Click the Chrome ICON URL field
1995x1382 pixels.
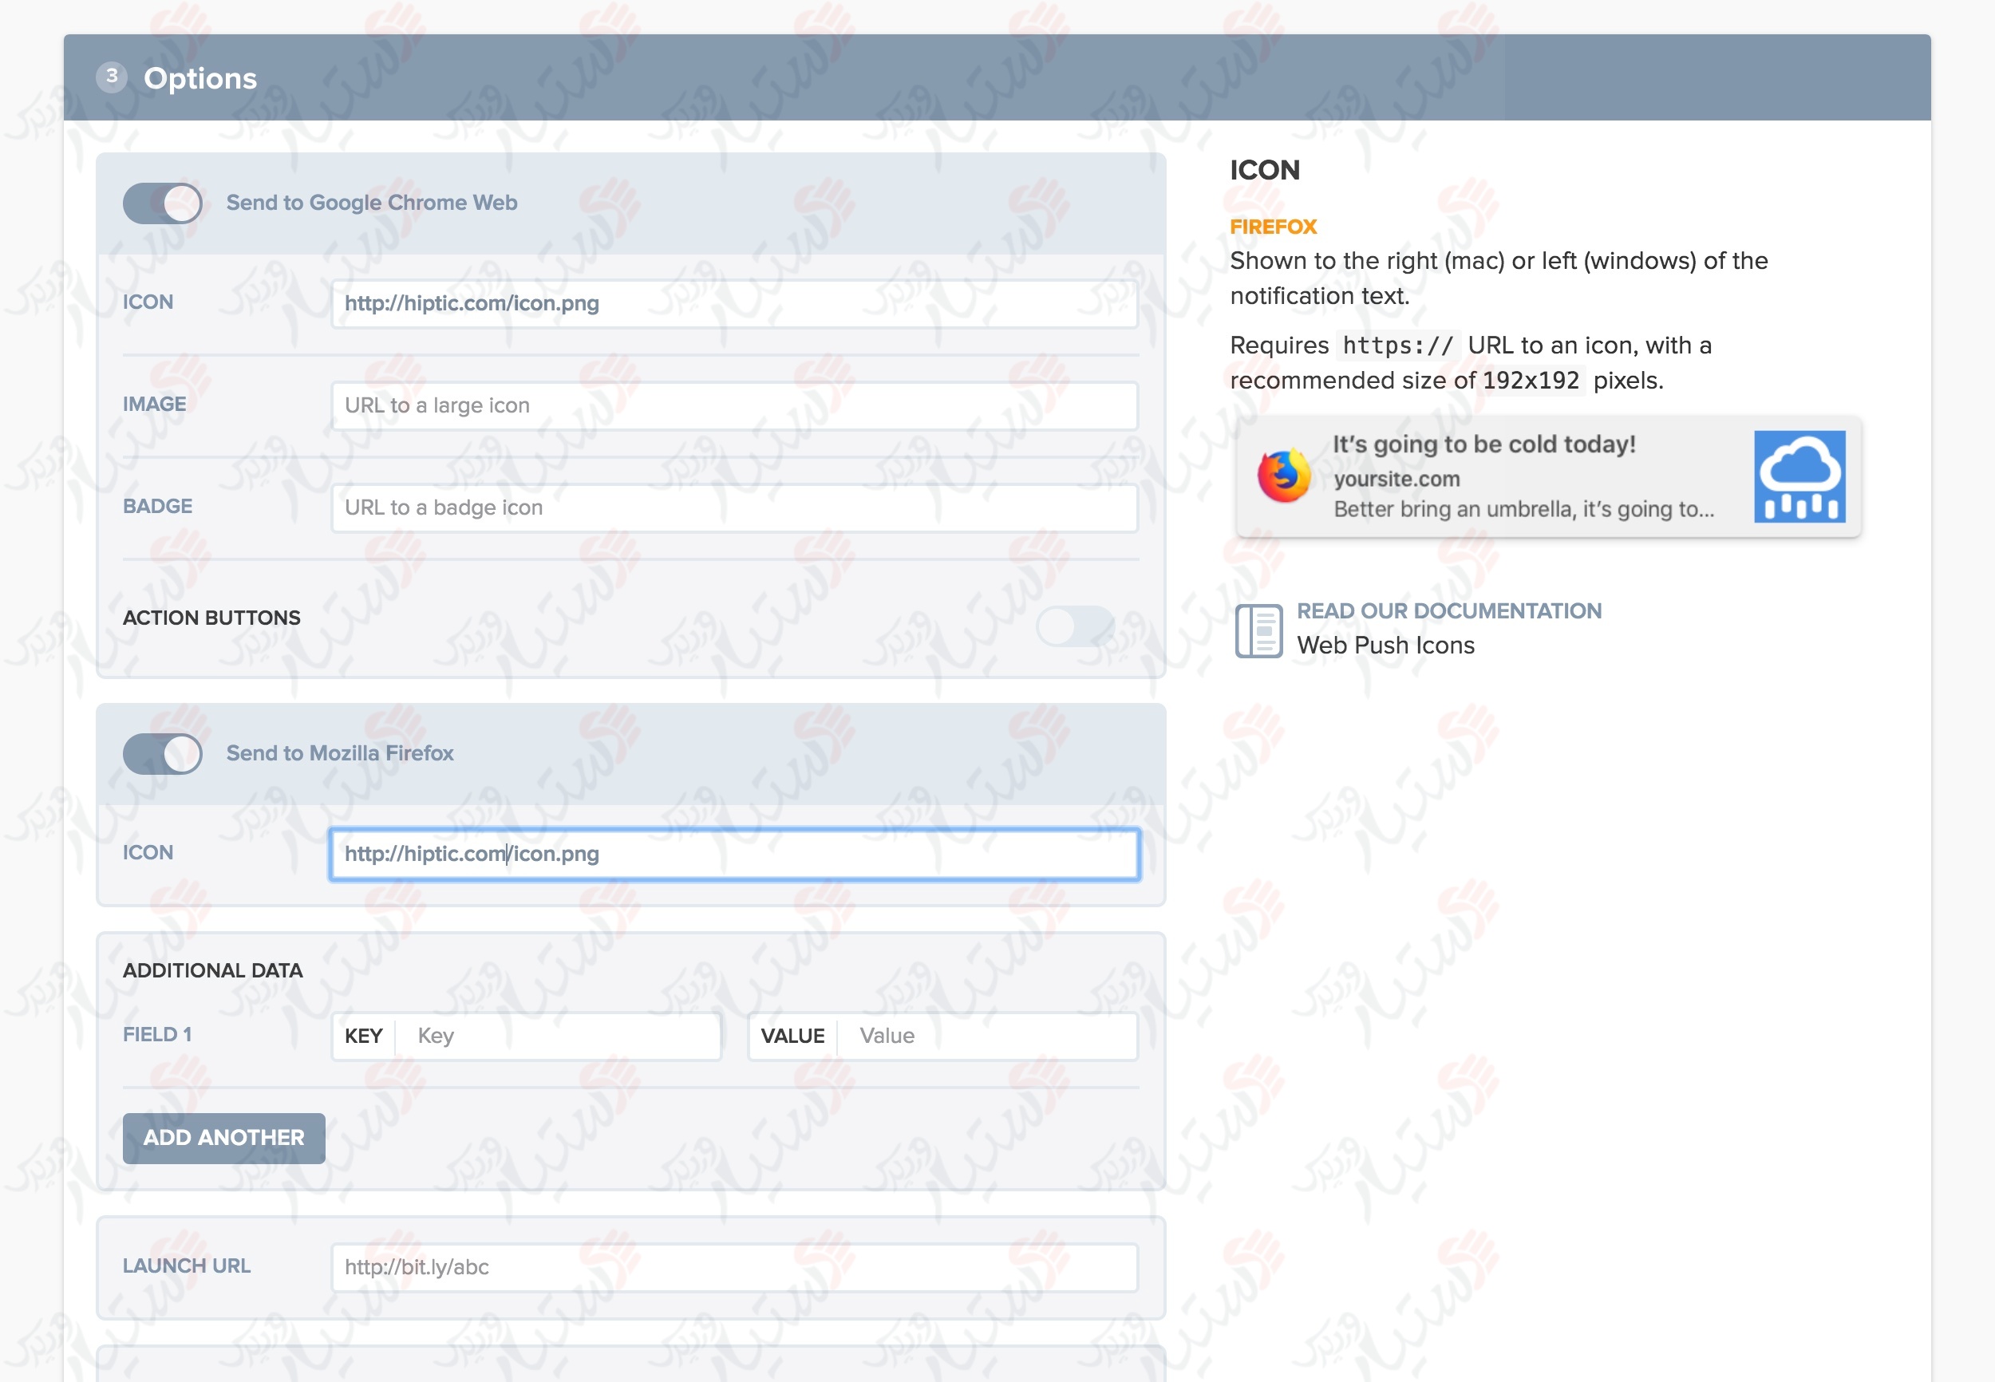[x=735, y=304]
